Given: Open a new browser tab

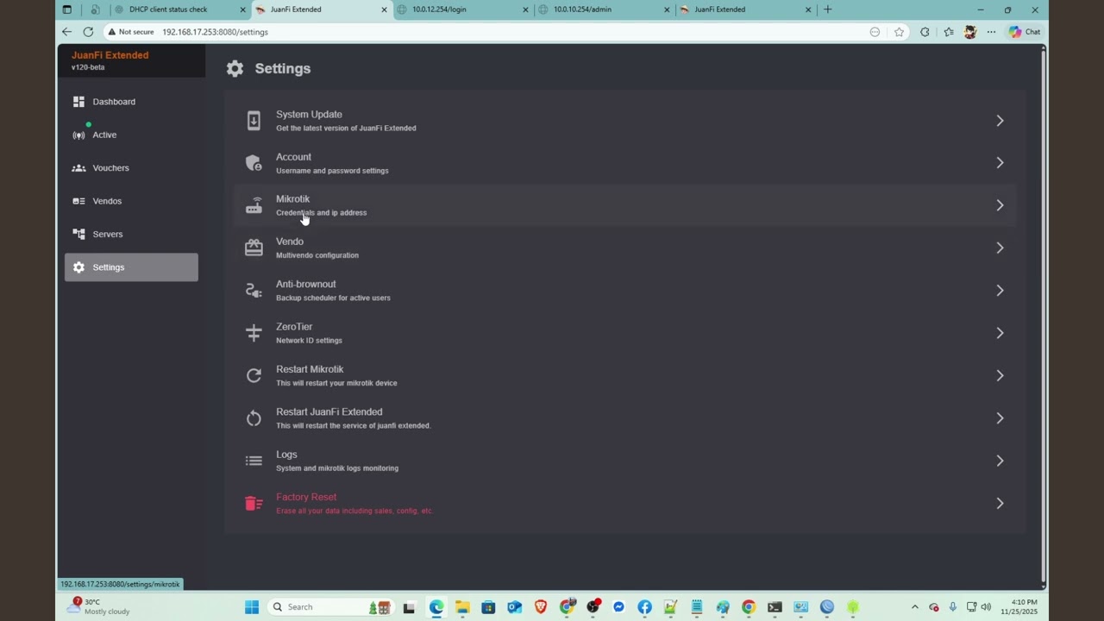Looking at the screenshot, I should pyautogui.click(x=827, y=9).
